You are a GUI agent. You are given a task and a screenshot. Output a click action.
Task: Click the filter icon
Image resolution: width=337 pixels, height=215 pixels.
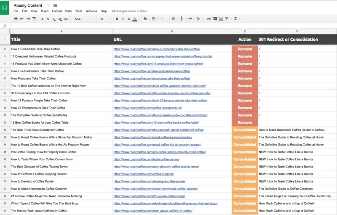coord(227,19)
